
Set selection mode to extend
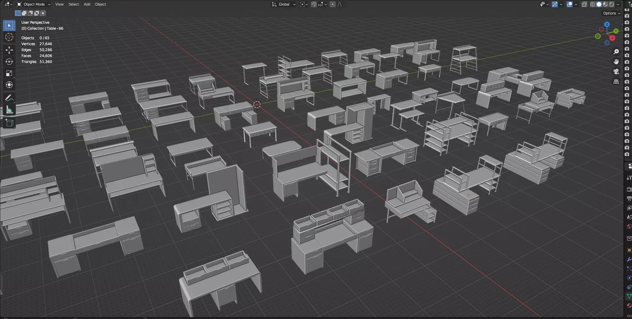(x=24, y=13)
